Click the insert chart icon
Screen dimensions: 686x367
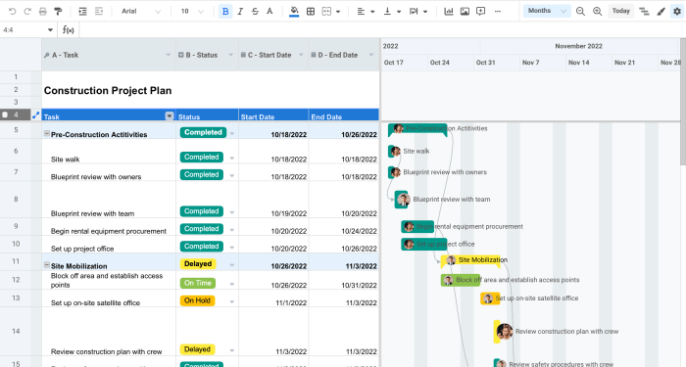pos(449,12)
